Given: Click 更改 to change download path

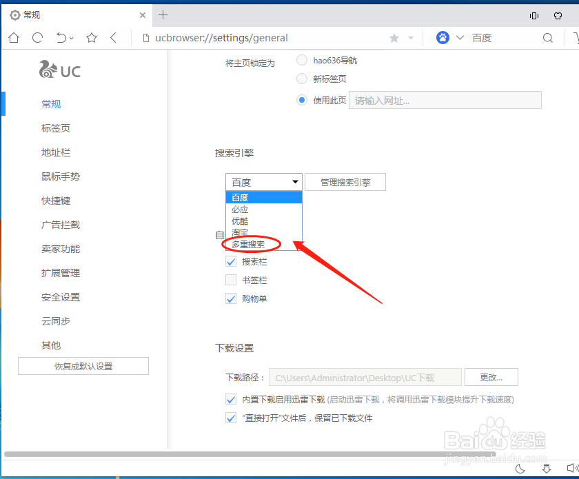Looking at the screenshot, I should click(491, 377).
